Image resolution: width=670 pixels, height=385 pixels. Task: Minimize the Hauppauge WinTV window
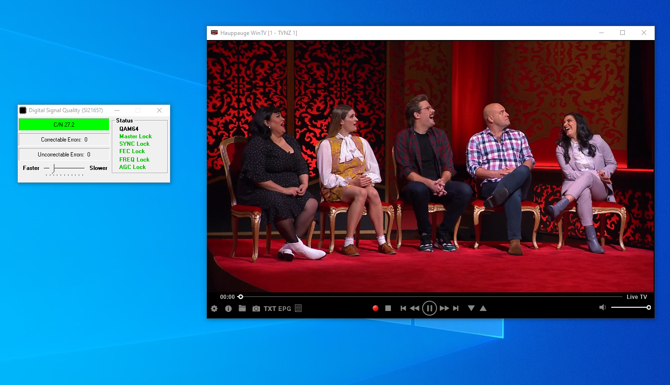coord(601,33)
